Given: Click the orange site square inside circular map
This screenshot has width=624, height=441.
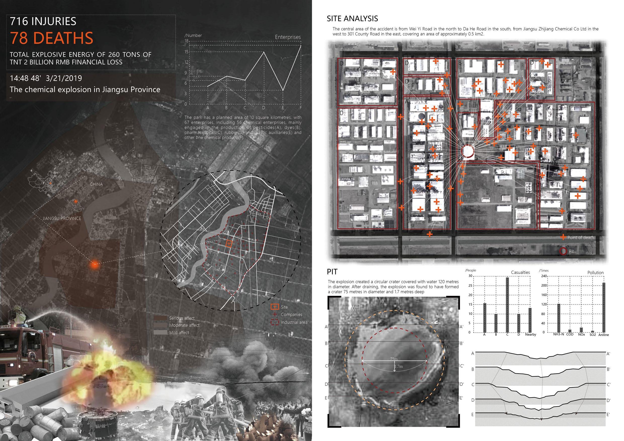Looking at the screenshot, I should tap(229, 243).
